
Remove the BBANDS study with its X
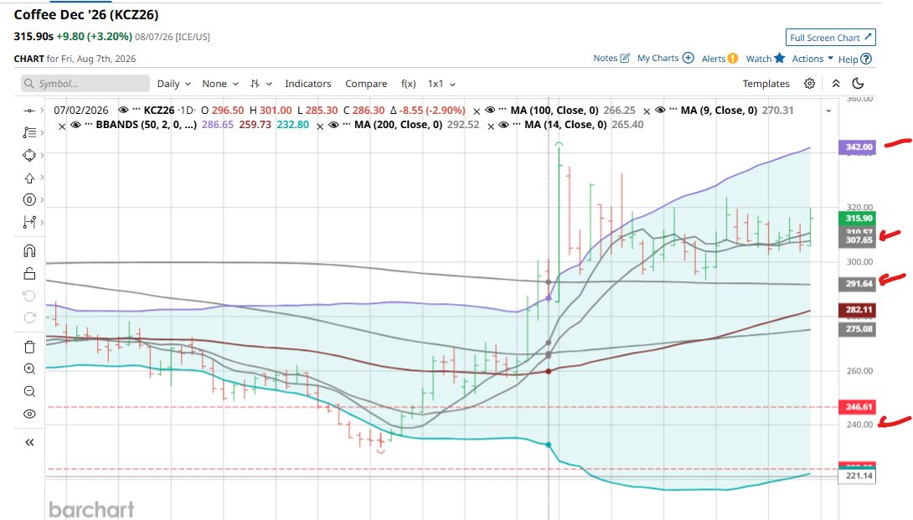point(62,126)
